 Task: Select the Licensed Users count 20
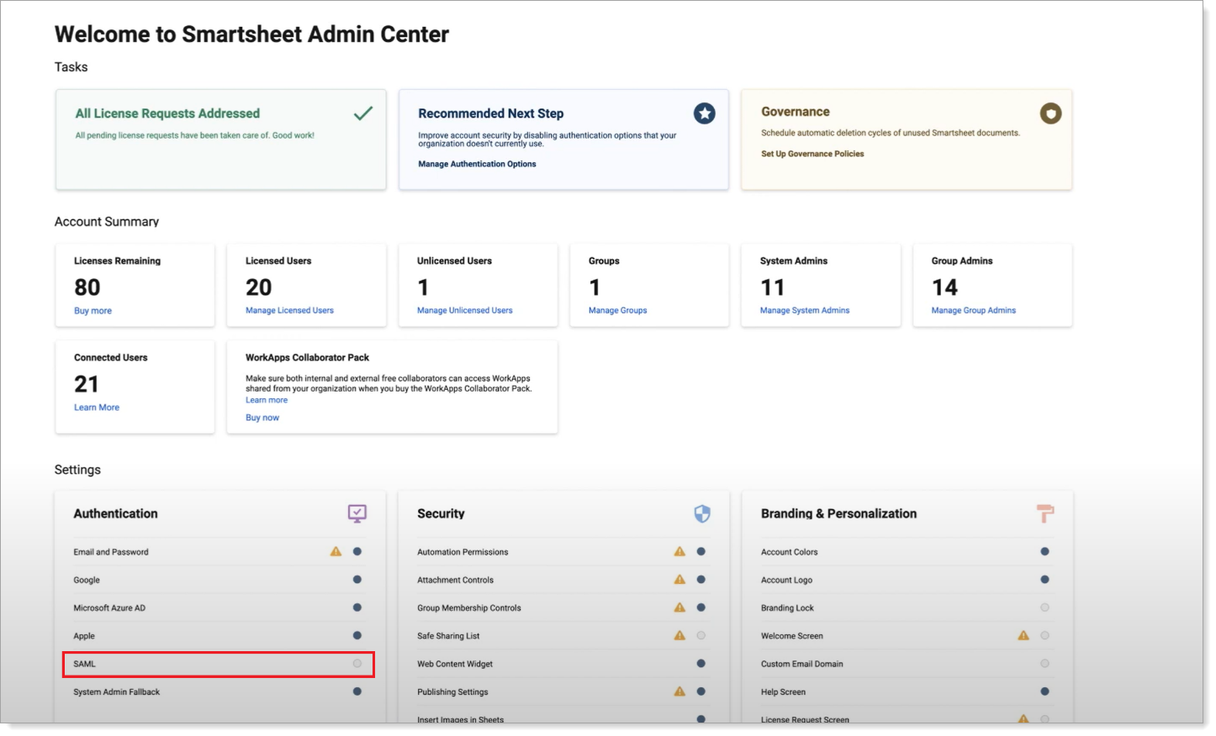pos(259,287)
